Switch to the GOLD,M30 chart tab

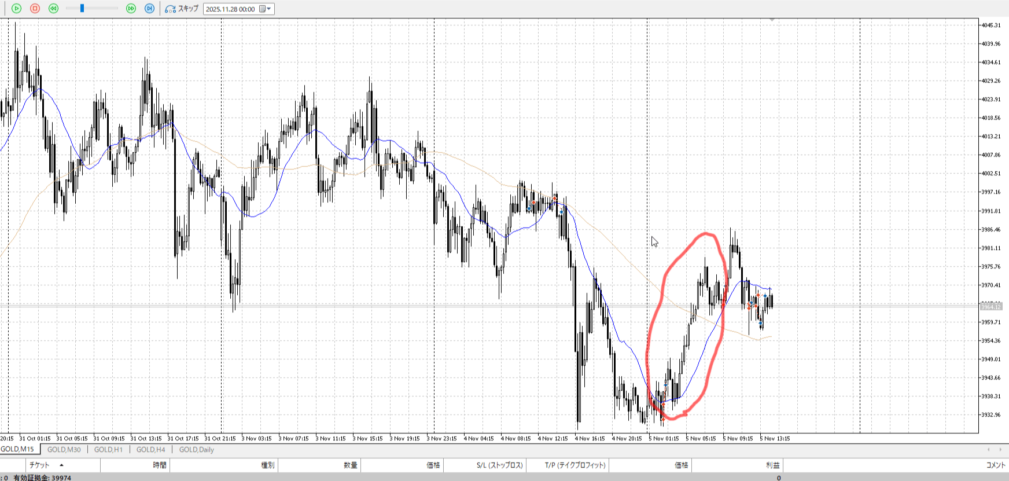tap(64, 450)
